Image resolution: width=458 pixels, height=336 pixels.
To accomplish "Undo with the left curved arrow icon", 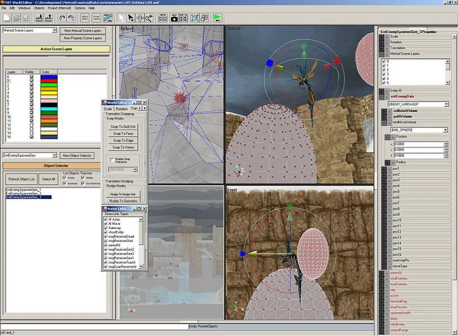I will click(62, 18).
